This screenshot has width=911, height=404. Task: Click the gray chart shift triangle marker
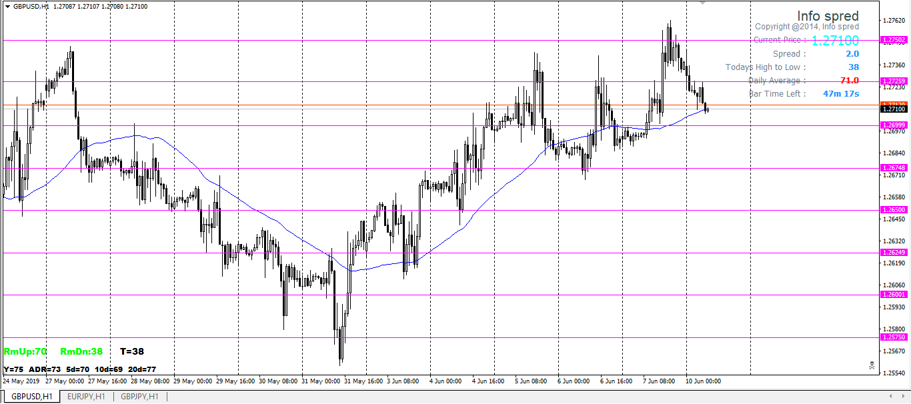[702, 3]
